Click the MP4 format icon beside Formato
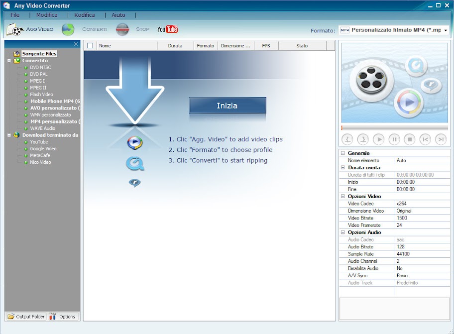 click(x=344, y=30)
